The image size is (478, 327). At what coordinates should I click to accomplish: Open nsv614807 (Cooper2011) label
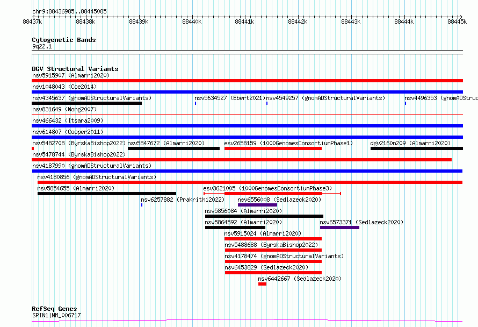pyautogui.click(x=68, y=132)
